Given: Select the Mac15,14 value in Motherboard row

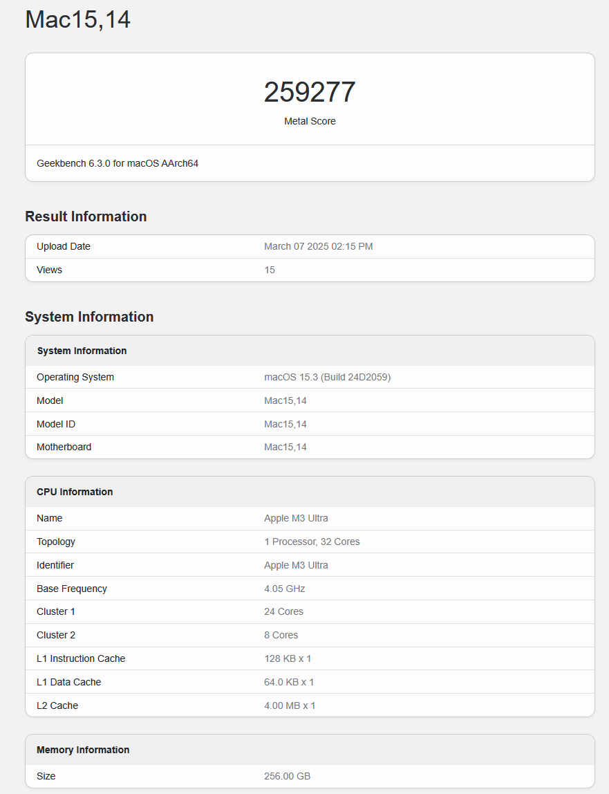Looking at the screenshot, I should click(x=285, y=447).
